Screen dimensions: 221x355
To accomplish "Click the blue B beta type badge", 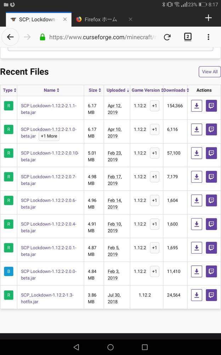I will (x=8, y=271).
